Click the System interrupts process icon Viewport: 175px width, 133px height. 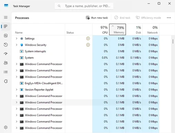click(21, 51)
